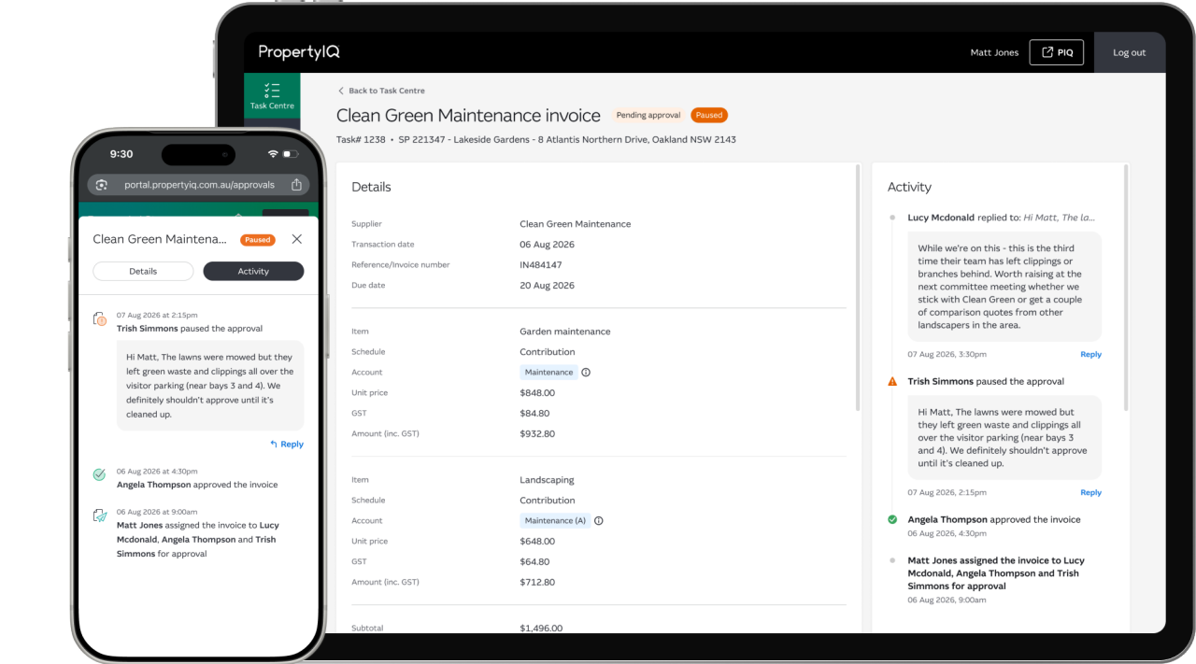
Task: Tap the phone Clean Green Maintena... title
Action: click(160, 239)
